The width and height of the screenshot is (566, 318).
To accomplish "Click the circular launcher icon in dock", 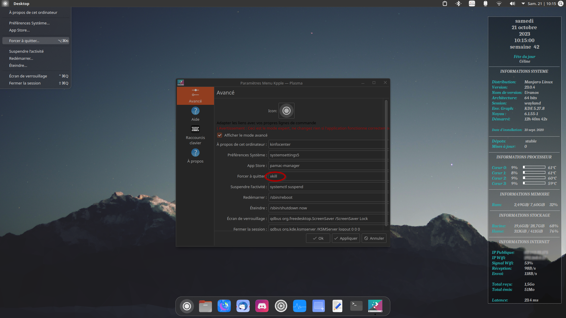I will pyautogui.click(x=187, y=306).
